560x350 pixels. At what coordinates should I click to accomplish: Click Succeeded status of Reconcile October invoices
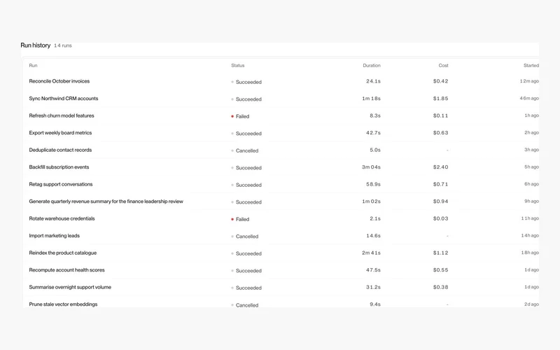tap(246, 82)
